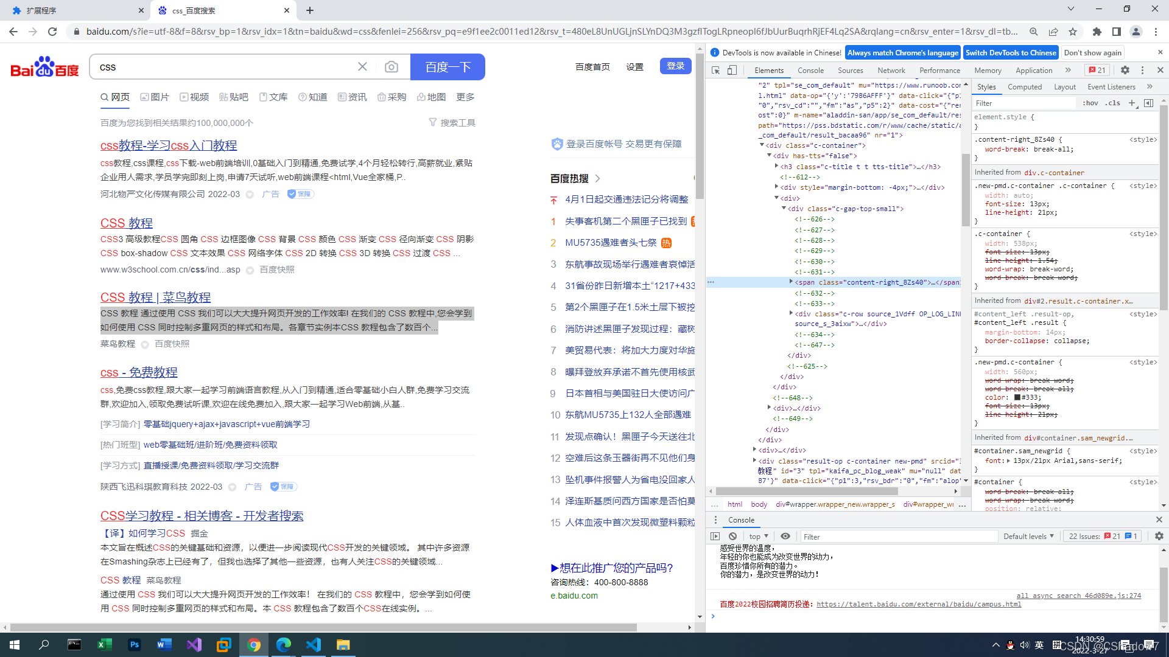Open the talent.baidu.com campus link in console
This screenshot has height=657, width=1169.
click(x=919, y=604)
